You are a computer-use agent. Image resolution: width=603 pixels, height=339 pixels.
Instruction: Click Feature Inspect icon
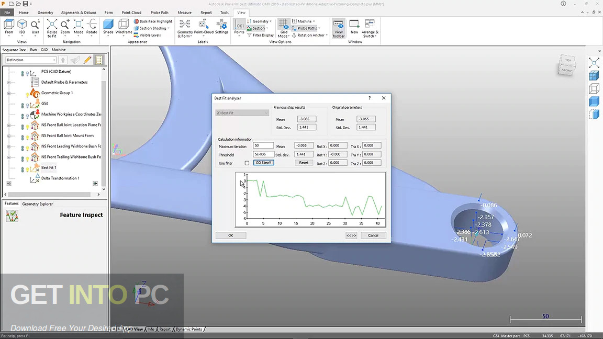coord(13,216)
